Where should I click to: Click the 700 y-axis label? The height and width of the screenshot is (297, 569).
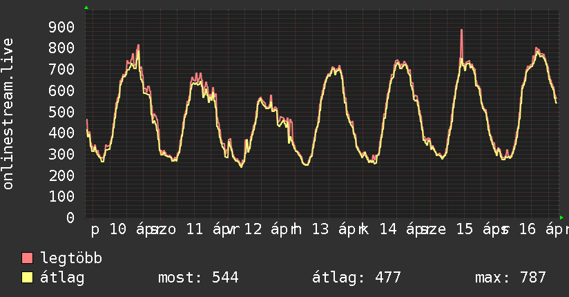[61, 69]
